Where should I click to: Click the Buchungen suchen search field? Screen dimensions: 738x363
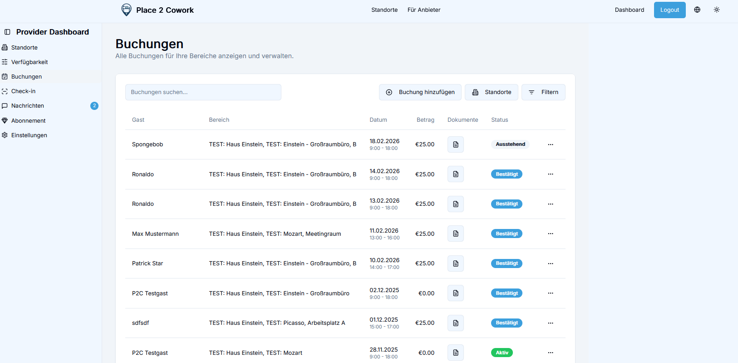(203, 92)
